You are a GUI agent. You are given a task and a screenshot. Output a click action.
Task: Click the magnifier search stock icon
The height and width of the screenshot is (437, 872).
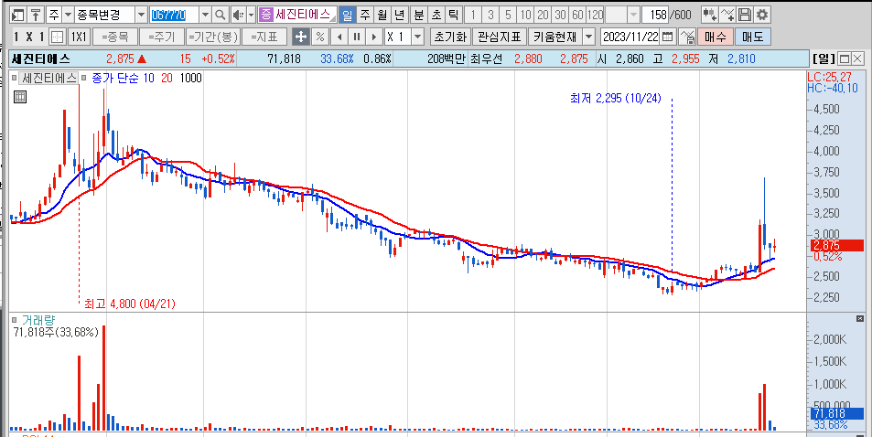pyautogui.click(x=221, y=15)
